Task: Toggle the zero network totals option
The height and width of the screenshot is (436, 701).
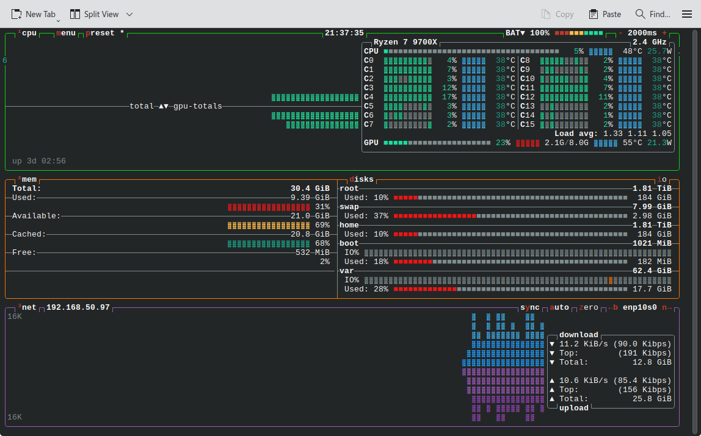Action: click(x=589, y=307)
